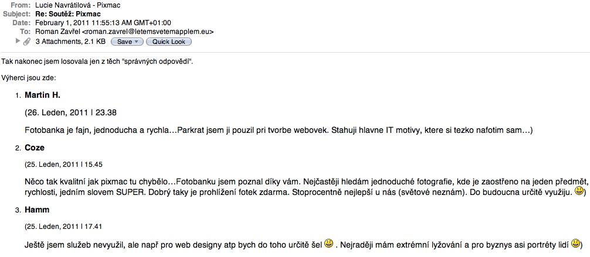Click winner name Hamm
Image resolution: width=590 pixels, height=257 pixels.
(37, 209)
